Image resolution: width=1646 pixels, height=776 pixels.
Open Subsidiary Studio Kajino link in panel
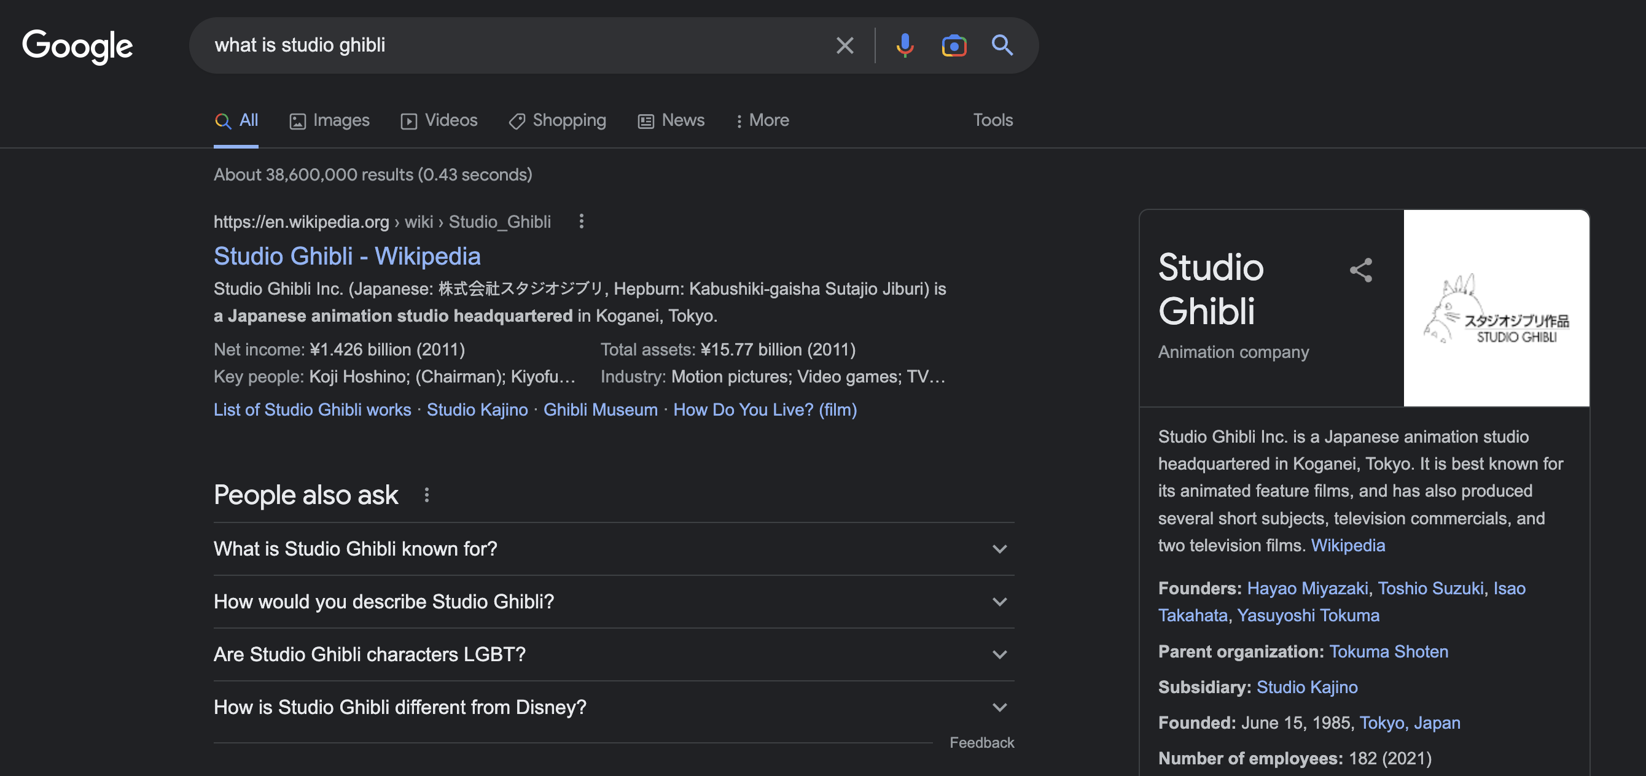pos(1307,686)
